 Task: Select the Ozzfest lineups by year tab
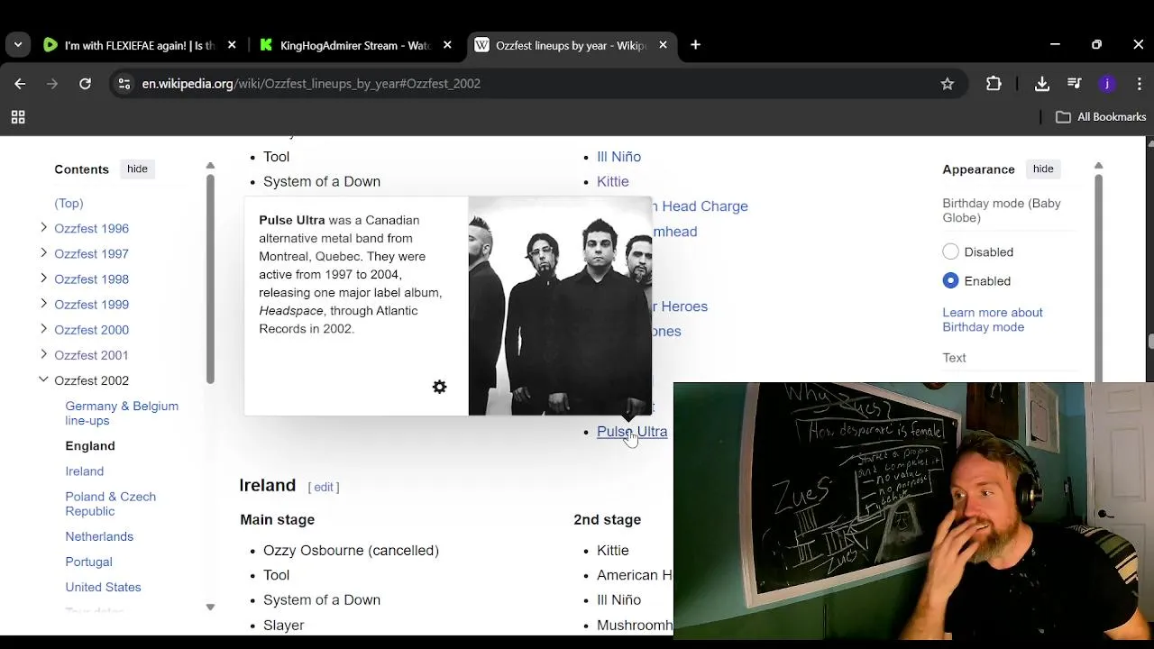[571, 45]
